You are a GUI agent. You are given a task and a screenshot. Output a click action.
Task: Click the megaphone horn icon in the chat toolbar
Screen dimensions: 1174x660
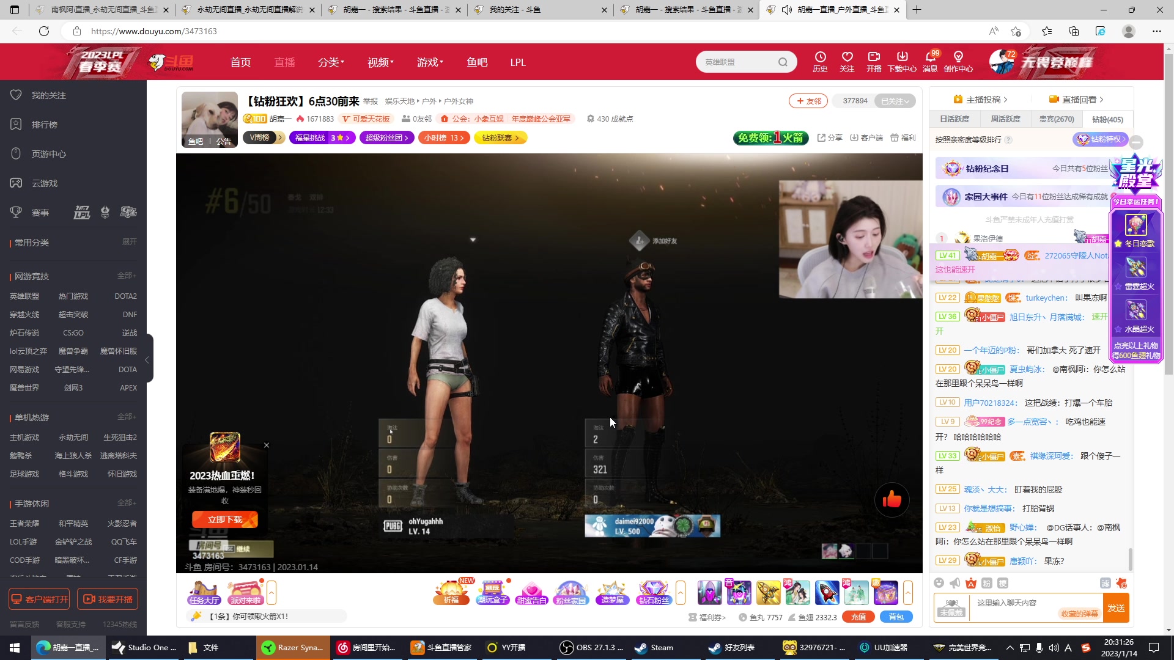(x=955, y=583)
